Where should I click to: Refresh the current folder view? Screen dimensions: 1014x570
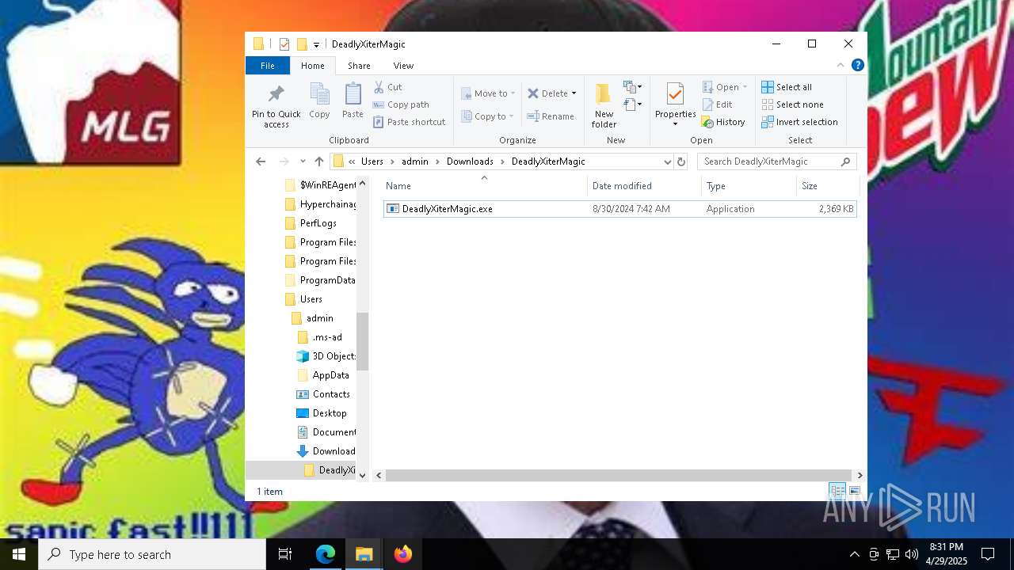pyautogui.click(x=680, y=161)
